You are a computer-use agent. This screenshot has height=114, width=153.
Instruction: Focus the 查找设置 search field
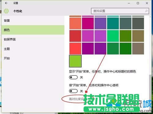(x=120, y=11)
